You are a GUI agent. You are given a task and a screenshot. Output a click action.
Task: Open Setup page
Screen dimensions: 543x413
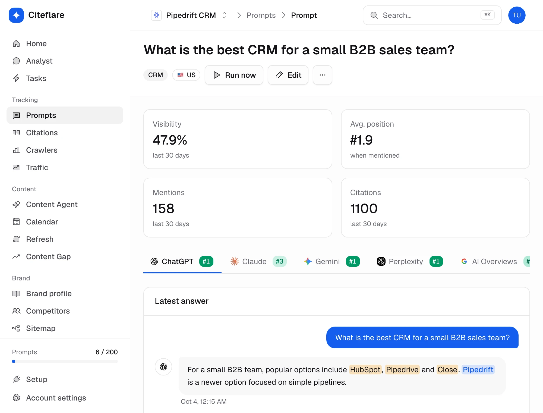(65, 379)
